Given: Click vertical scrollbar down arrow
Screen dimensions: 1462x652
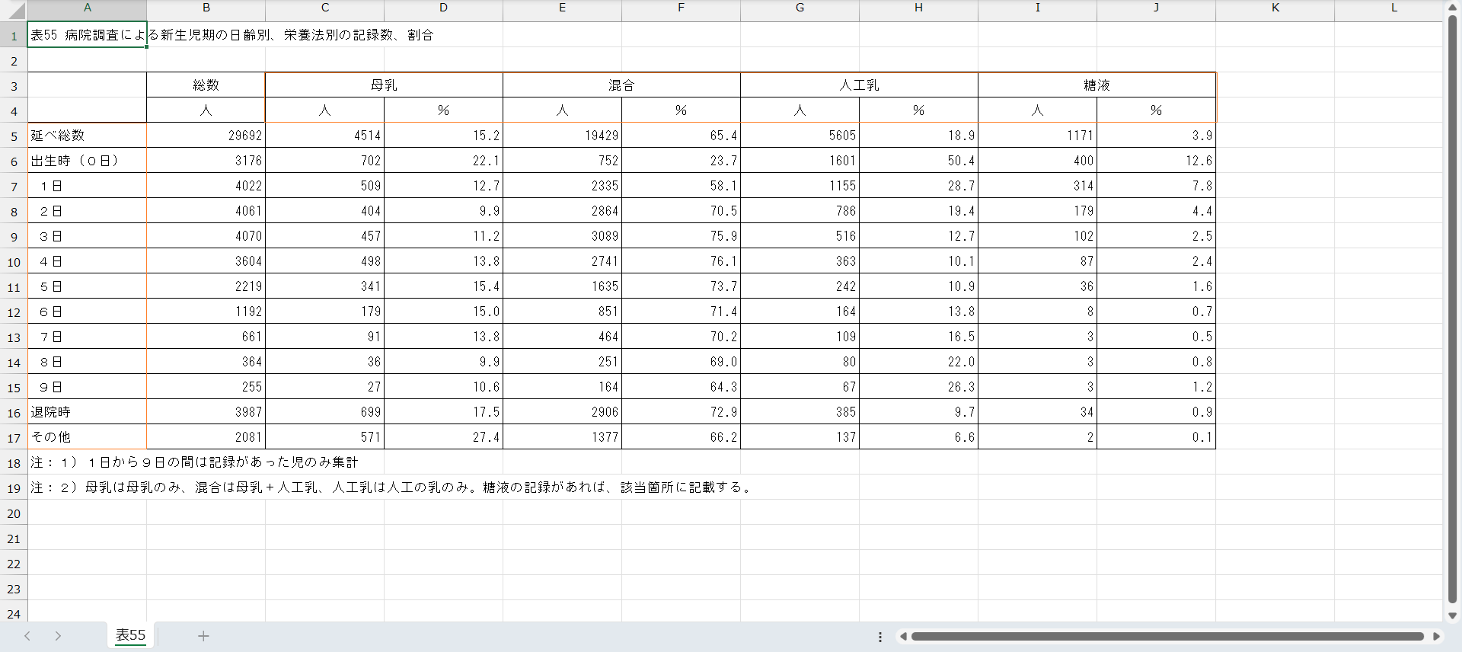Looking at the screenshot, I should [1452, 615].
